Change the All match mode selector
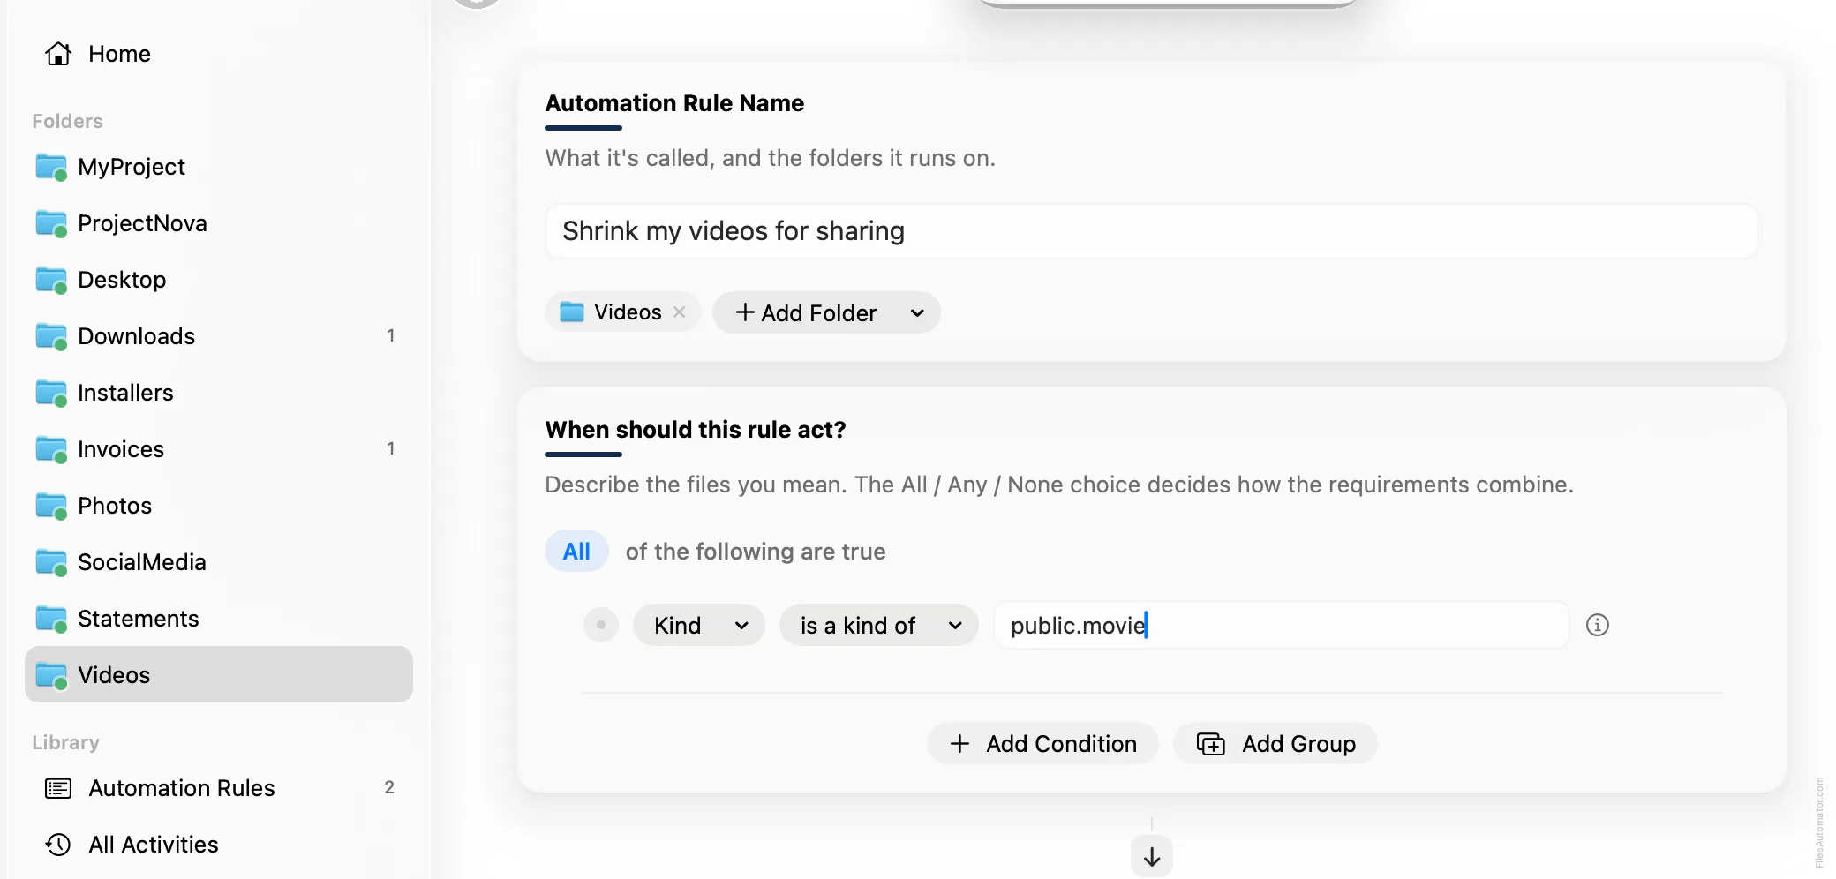 576,551
